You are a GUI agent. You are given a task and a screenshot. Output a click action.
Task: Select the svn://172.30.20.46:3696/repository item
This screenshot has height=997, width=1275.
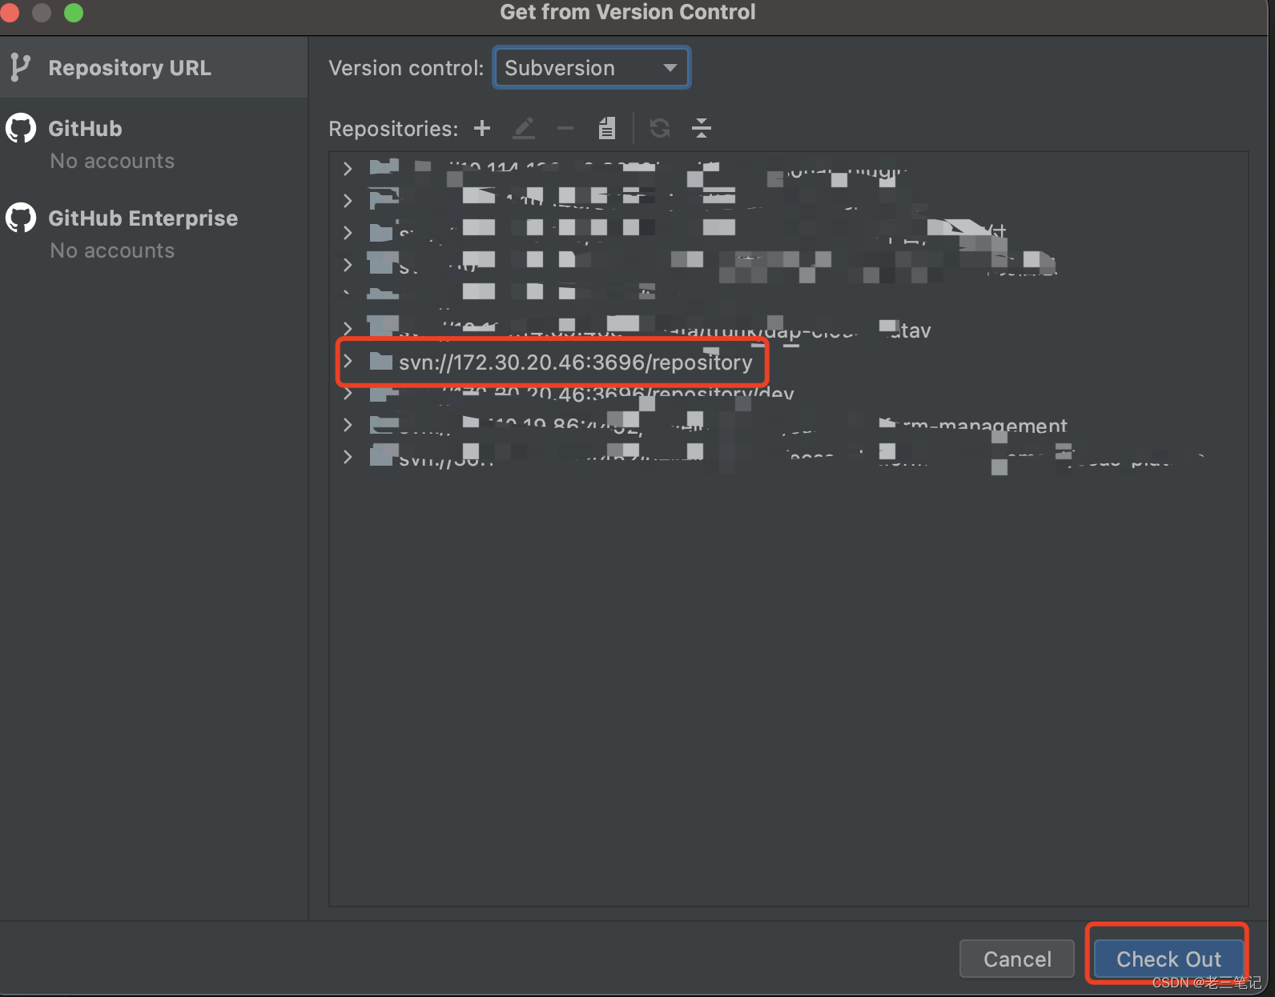(575, 362)
